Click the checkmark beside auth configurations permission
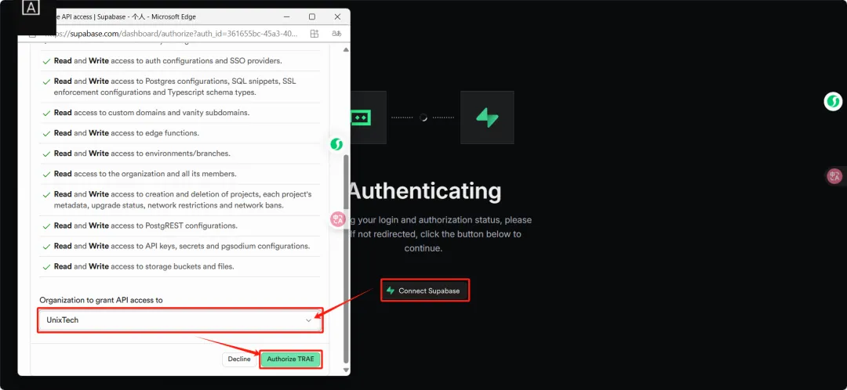 point(46,62)
